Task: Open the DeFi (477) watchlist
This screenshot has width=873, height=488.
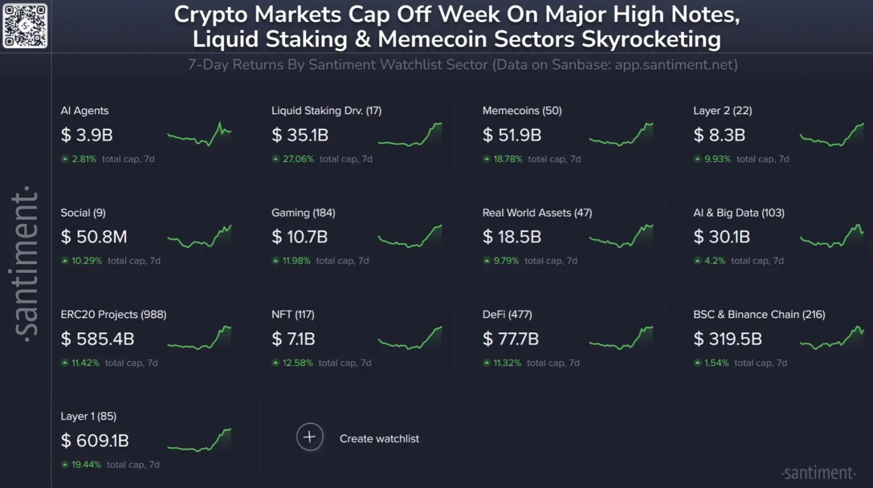Action: [x=507, y=314]
